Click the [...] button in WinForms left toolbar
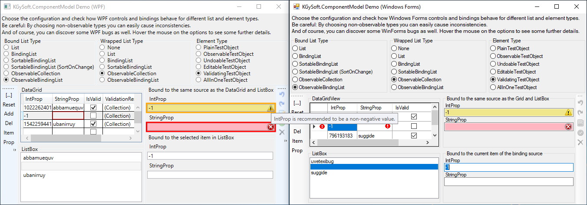This screenshot has height=205, width=587. point(297,103)
